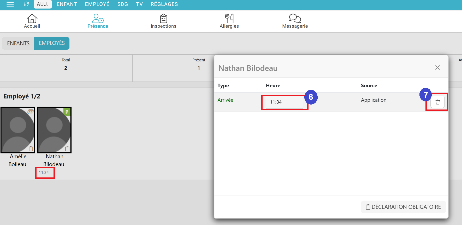Open the Inspections clipboard icon
This screenshot has height=225, width=462.
tap(163, 19)
